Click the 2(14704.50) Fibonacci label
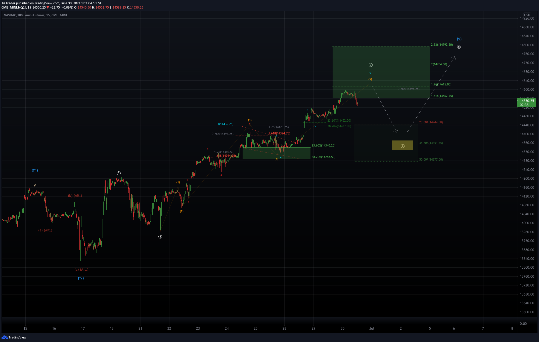 tap(439, 64)
